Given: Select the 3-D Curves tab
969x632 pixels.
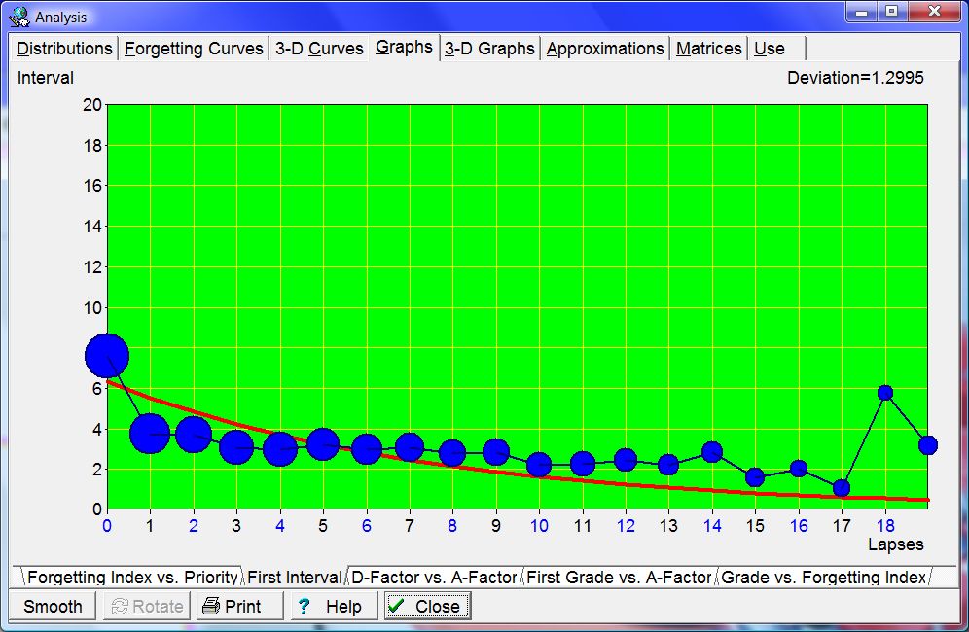Looking at the screenshot, I should pos(319,49).
